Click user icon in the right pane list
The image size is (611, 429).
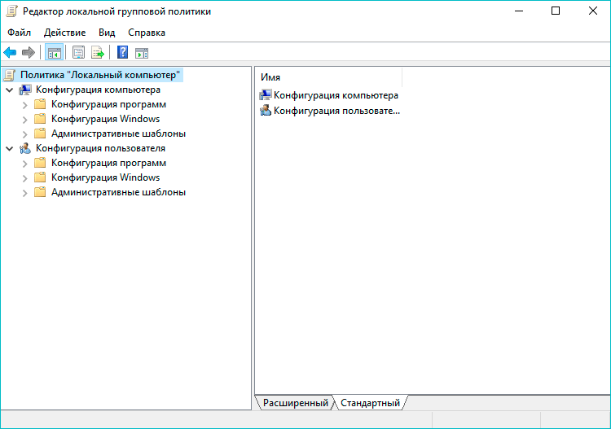pos(266,111)
